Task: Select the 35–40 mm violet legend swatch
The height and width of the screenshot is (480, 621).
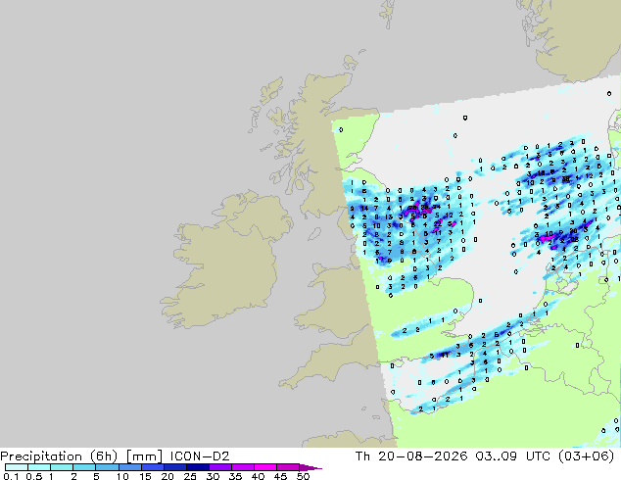Action: click(x=242, y=467)
